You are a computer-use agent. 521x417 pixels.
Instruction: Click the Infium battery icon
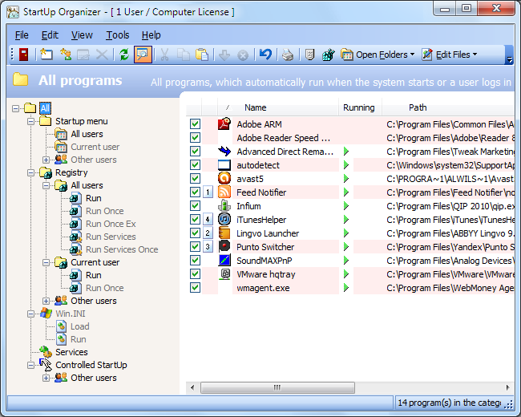point(224,206)
